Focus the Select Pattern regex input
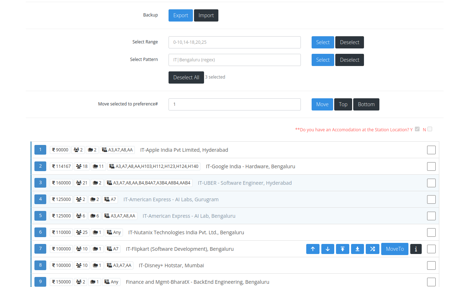 pos(235,60)
